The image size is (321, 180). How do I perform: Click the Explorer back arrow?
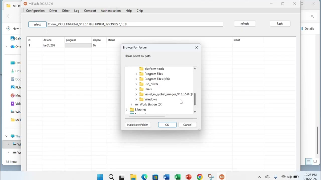pyautogui.click(x=9, y=16)
